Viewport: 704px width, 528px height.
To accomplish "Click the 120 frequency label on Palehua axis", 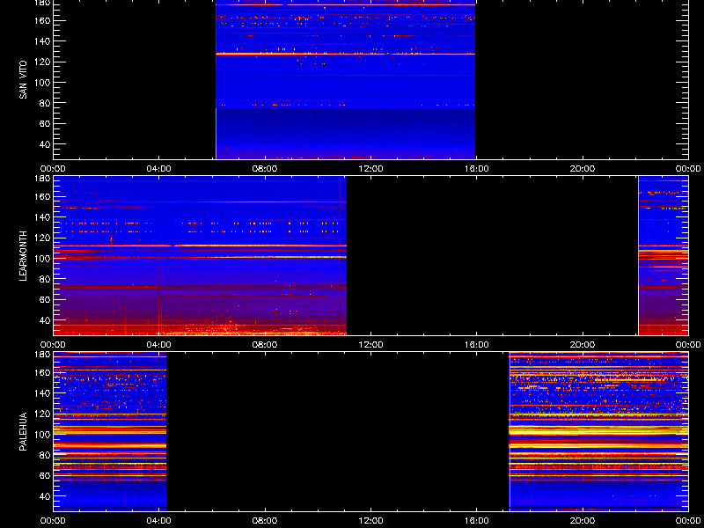I will coord(41,414).
